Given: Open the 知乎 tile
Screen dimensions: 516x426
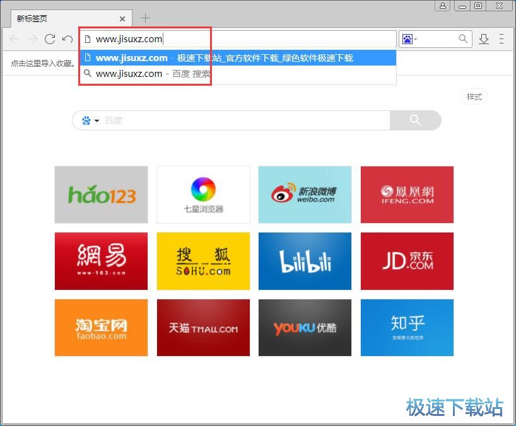Looking at the screenshot, I should pos(407,328).
